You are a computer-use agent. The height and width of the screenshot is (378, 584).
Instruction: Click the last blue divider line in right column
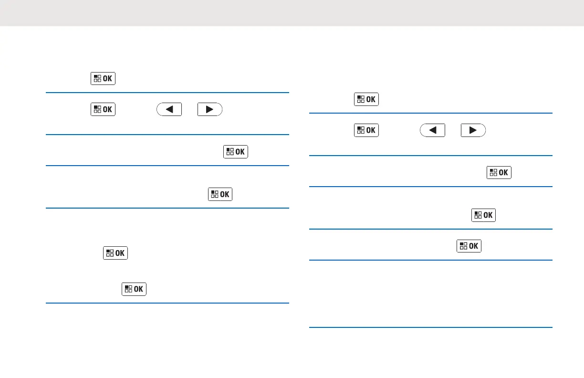(431, 327)
